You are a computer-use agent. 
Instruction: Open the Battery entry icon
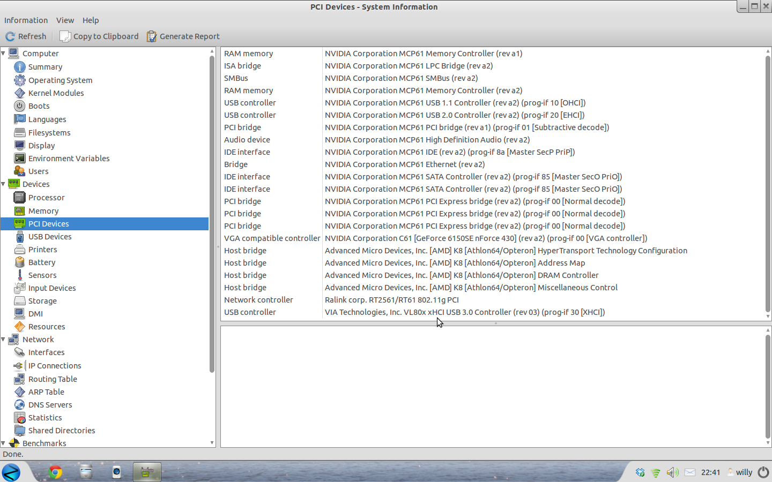[20, 262]
